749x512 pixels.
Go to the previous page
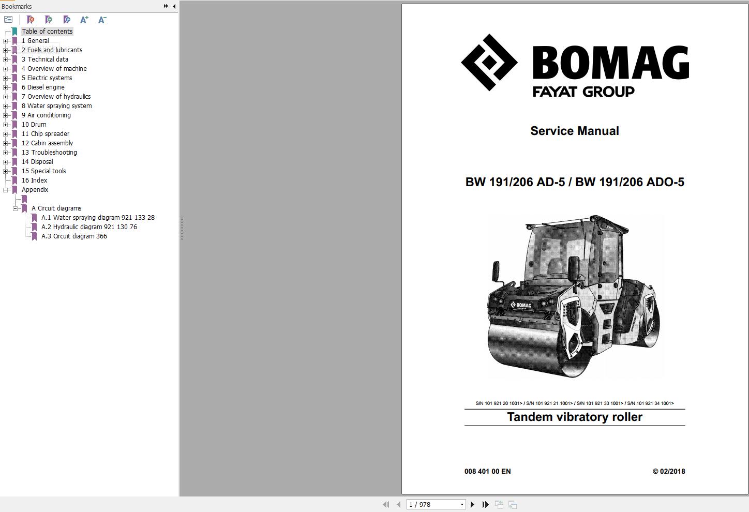pyautogui.click(x=398, y=504)
